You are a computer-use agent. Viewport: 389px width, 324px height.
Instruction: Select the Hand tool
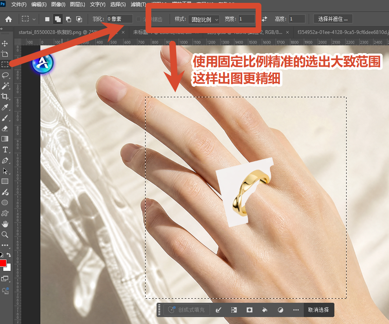click(5, 224)
